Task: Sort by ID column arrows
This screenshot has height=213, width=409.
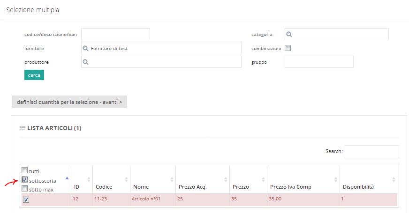Action: 89,179
